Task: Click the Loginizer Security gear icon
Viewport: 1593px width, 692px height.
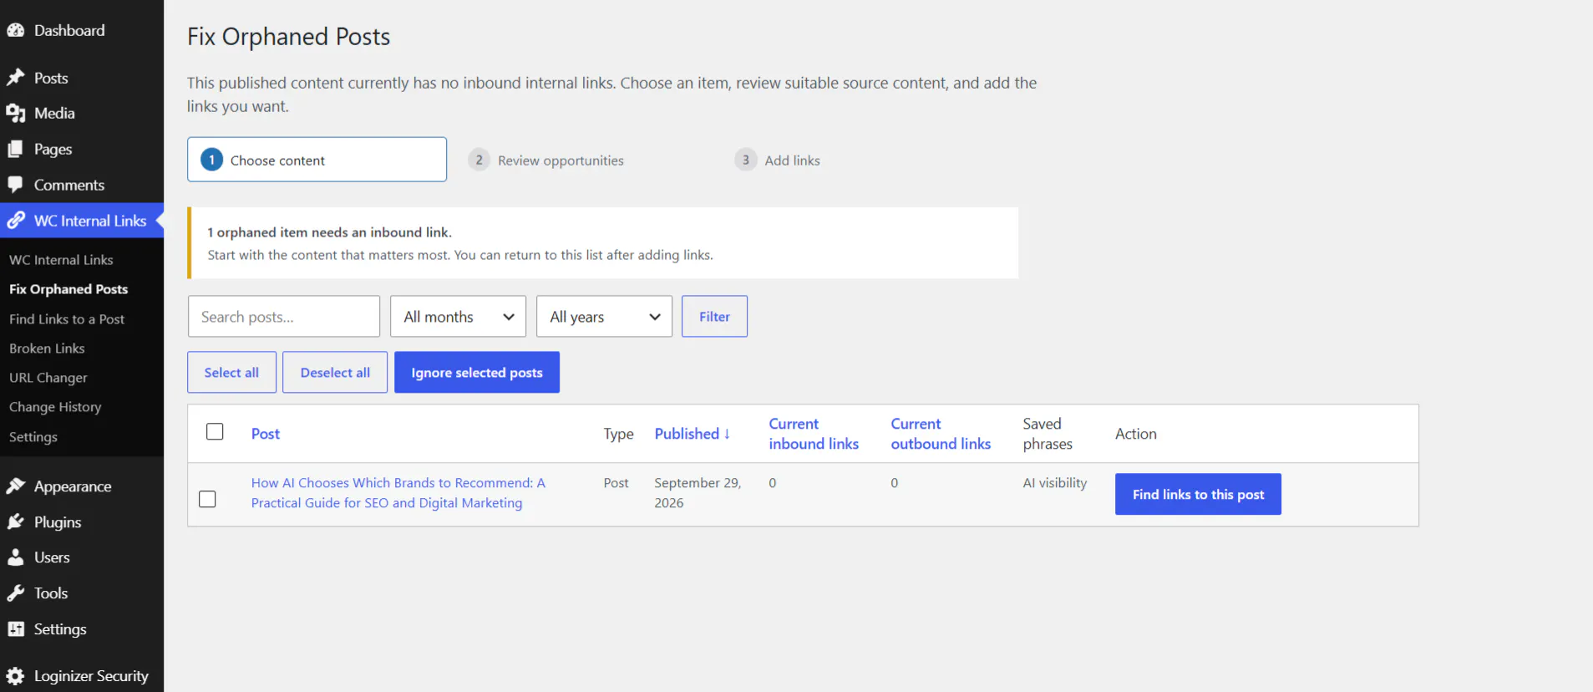Action: pyautogui.click(x=16, y=676)
